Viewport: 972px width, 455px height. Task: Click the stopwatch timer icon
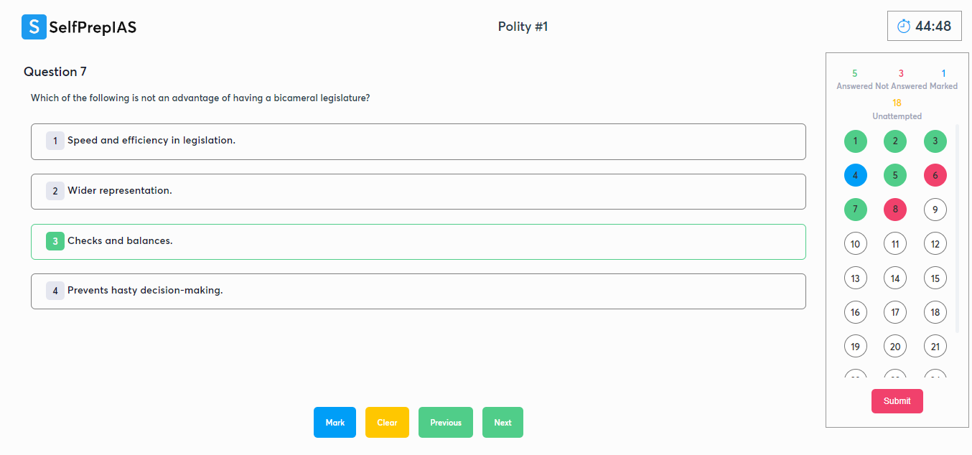(x=904, y=27)
